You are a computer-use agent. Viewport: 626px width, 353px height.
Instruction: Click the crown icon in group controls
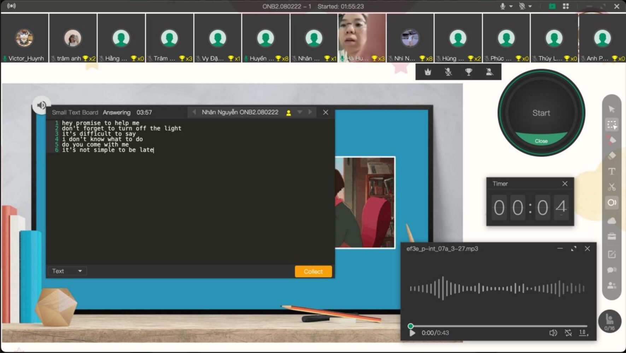428,72
